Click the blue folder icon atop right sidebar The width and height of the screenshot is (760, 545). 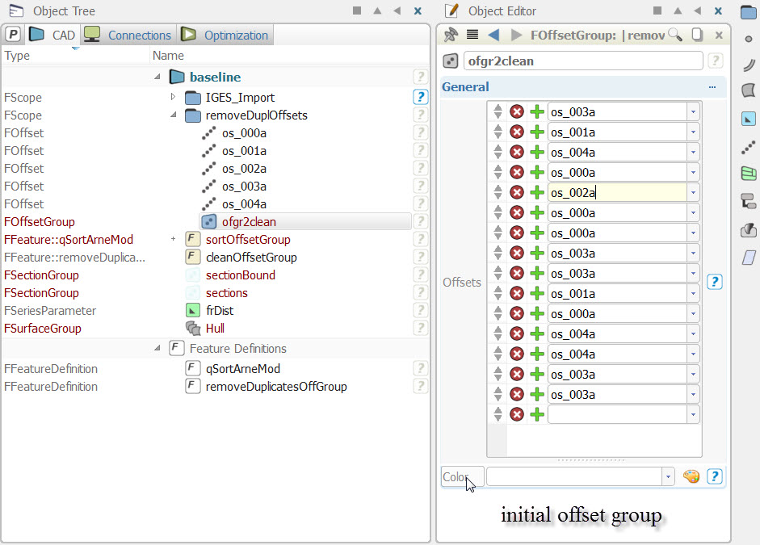(x=748, y=11)
